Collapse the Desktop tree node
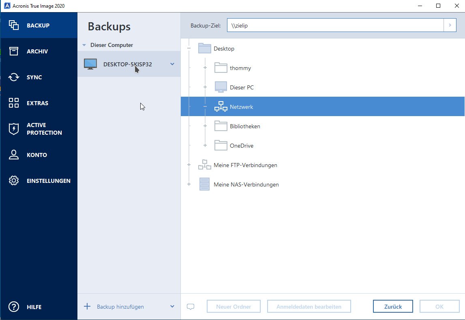Viewport: 465px width, 320px height. [189, 48]
